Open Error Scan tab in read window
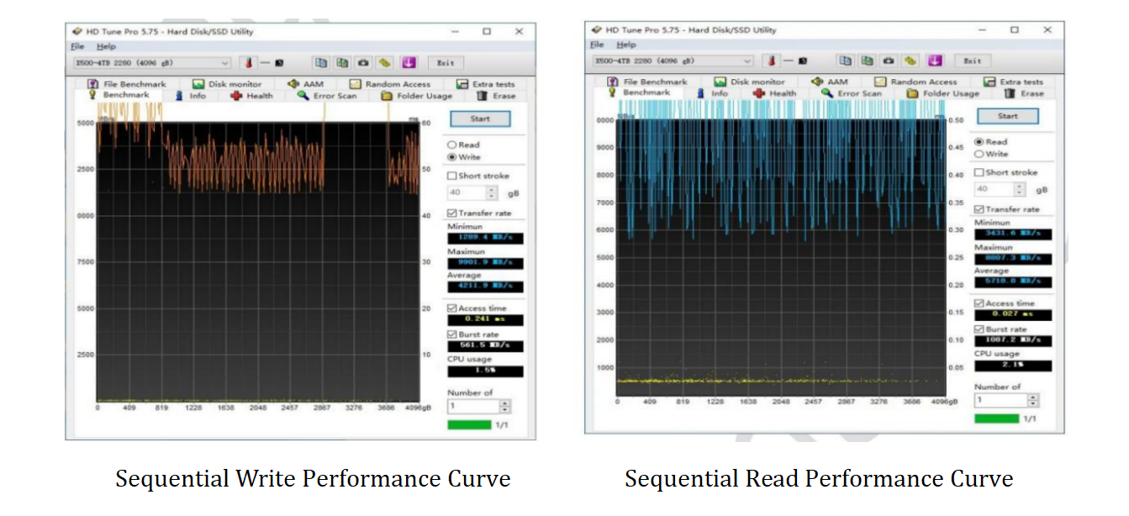The image size is (1129, 516). tap(850, 93)
